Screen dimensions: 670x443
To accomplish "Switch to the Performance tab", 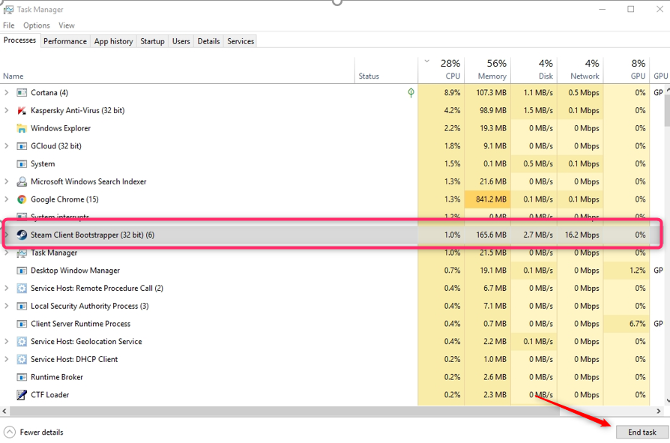I will 64,41.
